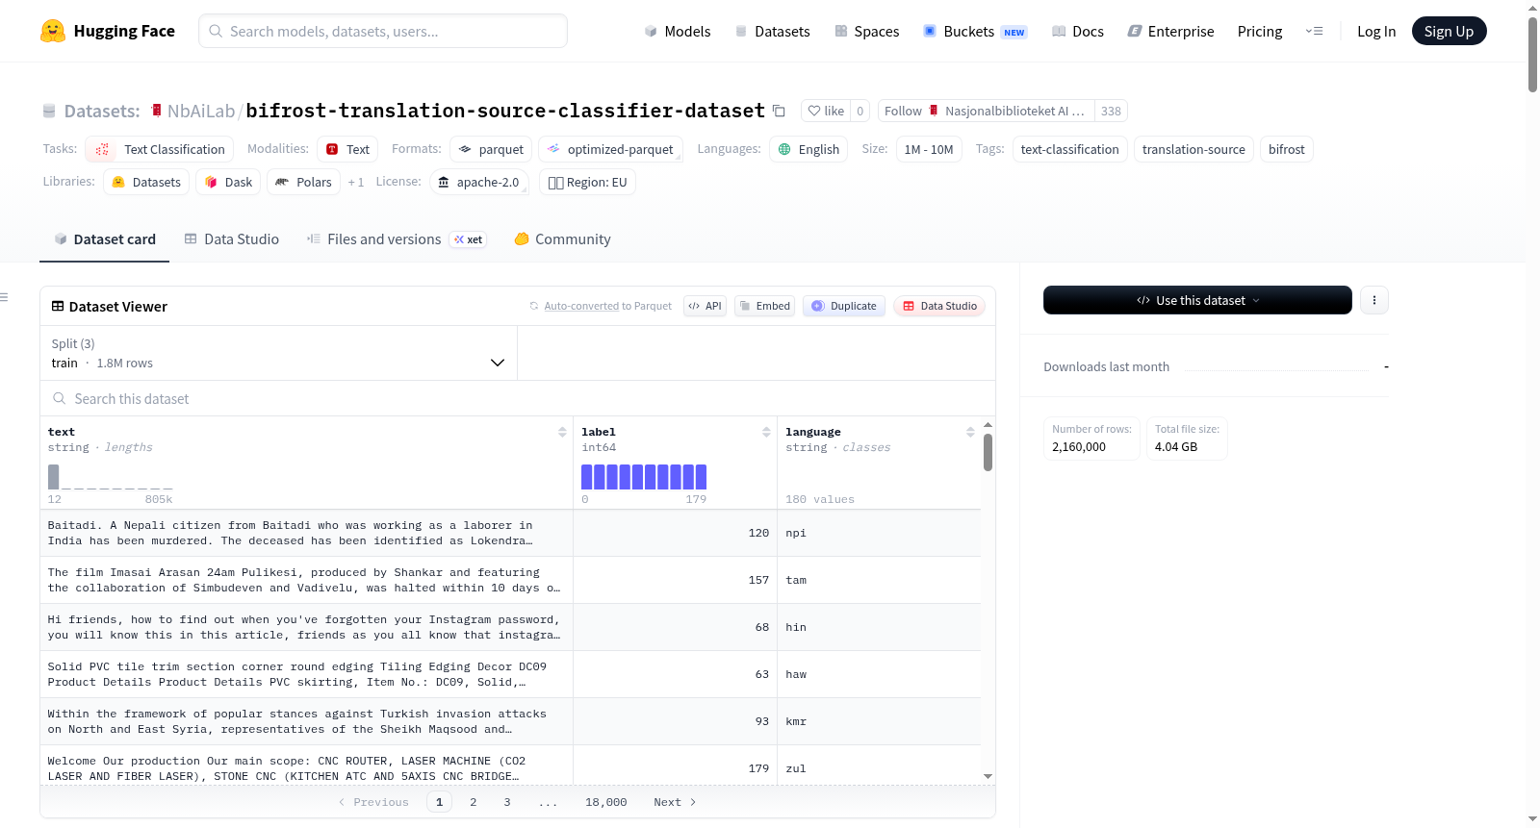
Task: Click the Log In link
Action: (1376, 31)
